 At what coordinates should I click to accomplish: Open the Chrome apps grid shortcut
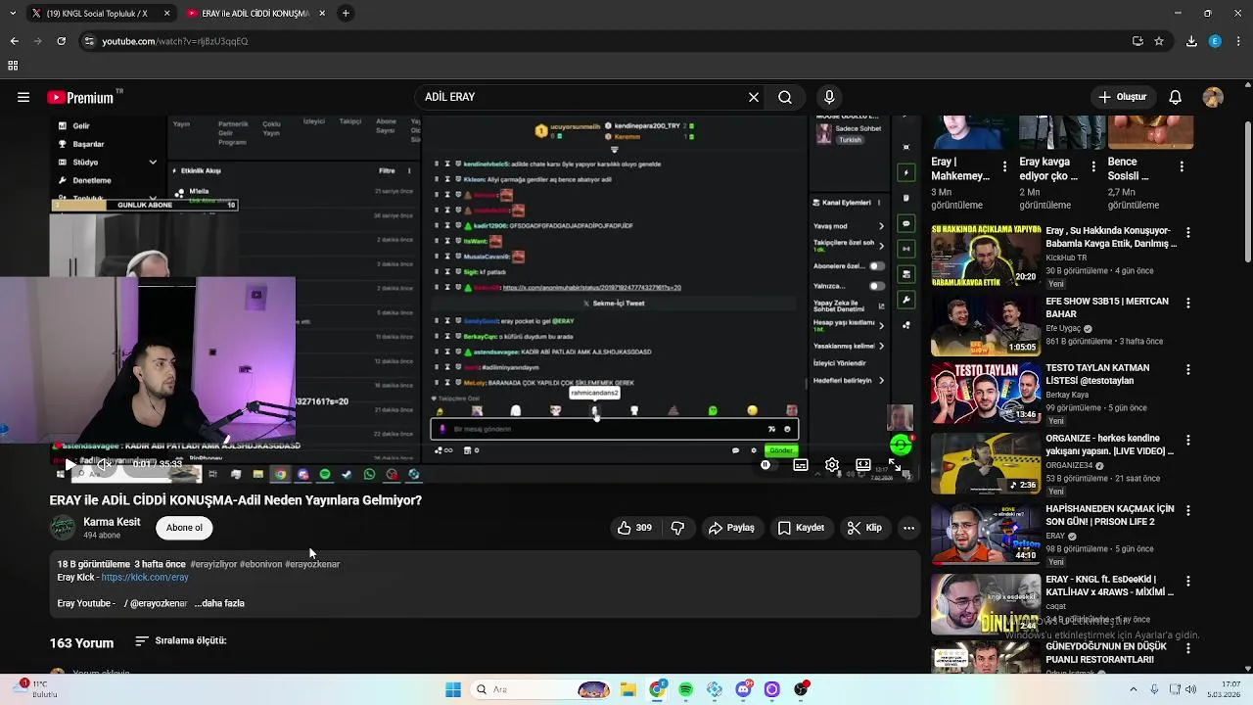point(13,66)
